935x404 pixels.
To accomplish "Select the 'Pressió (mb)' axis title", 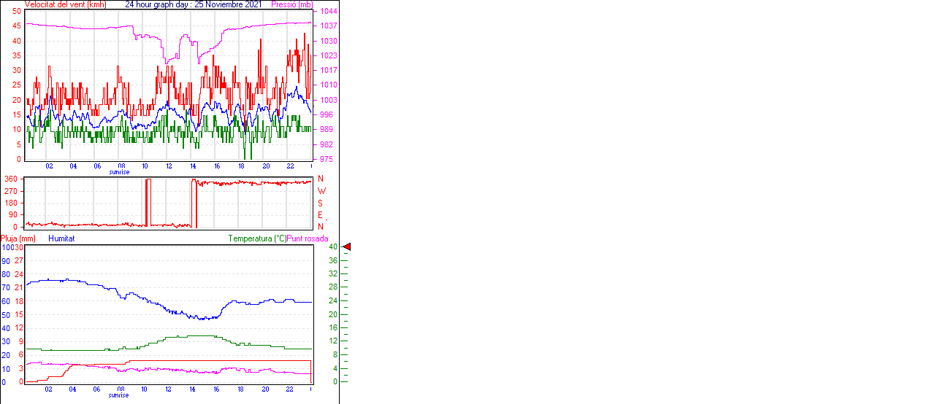I will click(x=291, y=4).
